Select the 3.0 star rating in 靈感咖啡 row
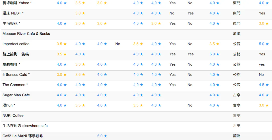Image resolution: width=272 pixels, height=140 pixels. coord(80,64)
